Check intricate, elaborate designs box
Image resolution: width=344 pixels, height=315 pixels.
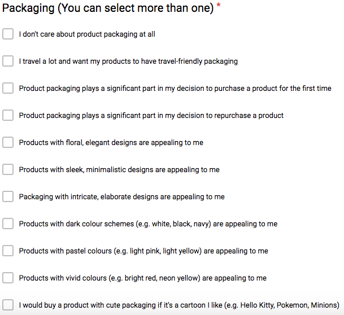tap(8, 196)
